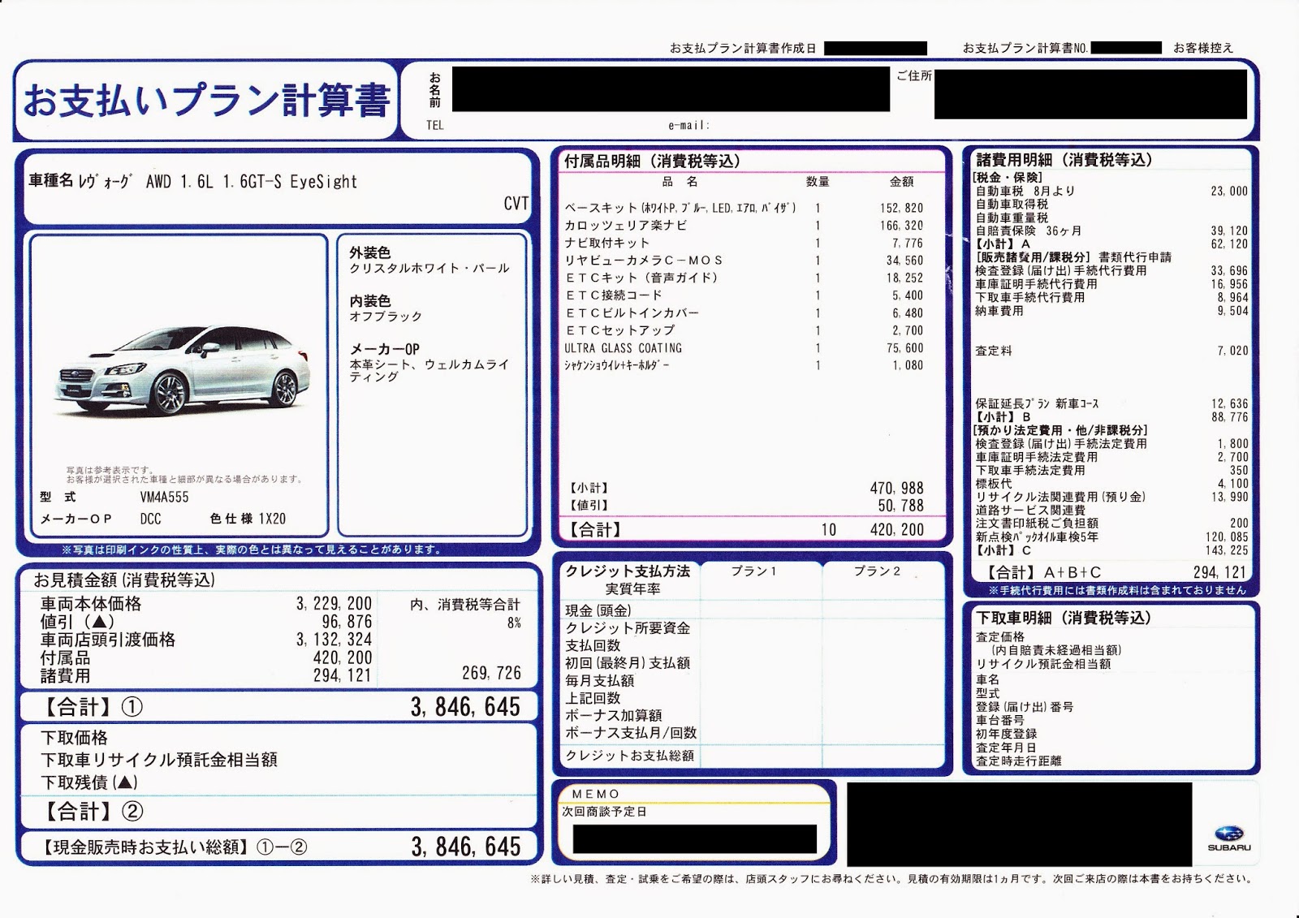Select 'ETCキット (音声ガイド)' item
This screenshot has width=1299, height=918.
[641, 278]
